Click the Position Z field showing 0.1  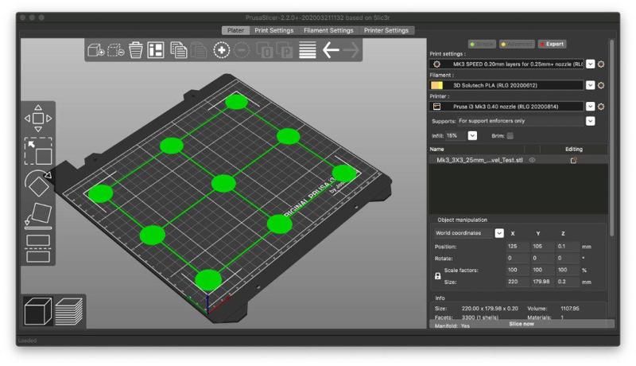point(567,247)
